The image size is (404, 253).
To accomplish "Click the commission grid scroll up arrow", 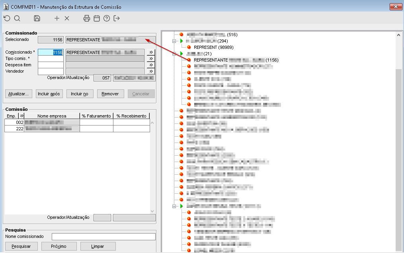I will [x=152, y=123].
